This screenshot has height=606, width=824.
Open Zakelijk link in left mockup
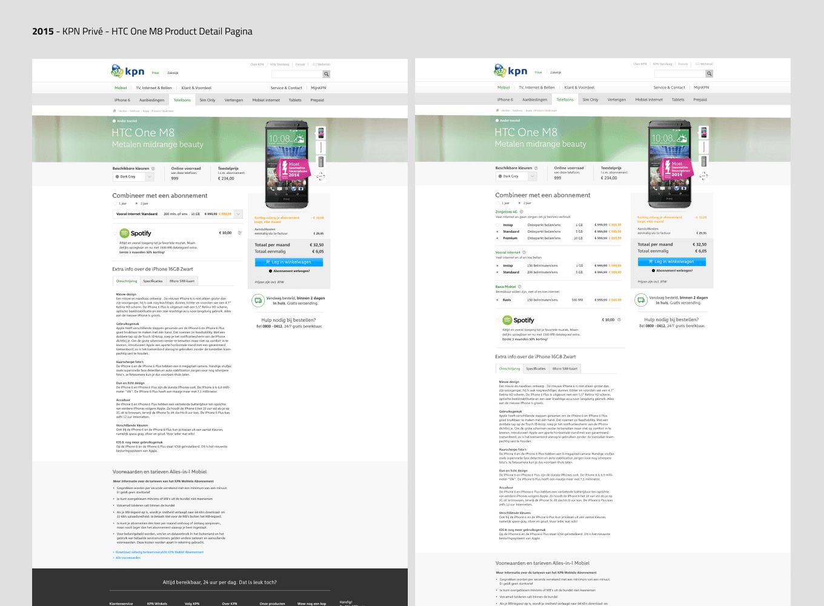pos(173,73)
